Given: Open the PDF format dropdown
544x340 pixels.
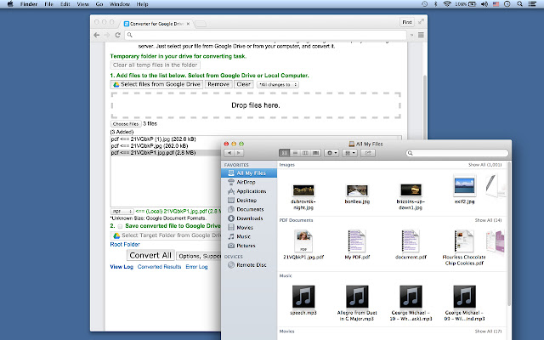Looking at the screenshot, I should pos(122,212).
